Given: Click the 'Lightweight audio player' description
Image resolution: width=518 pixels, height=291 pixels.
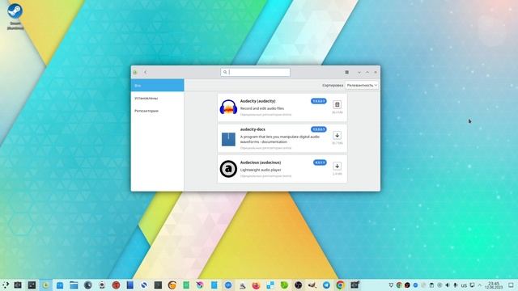Looking at the screenshot, I should [261, 170].
